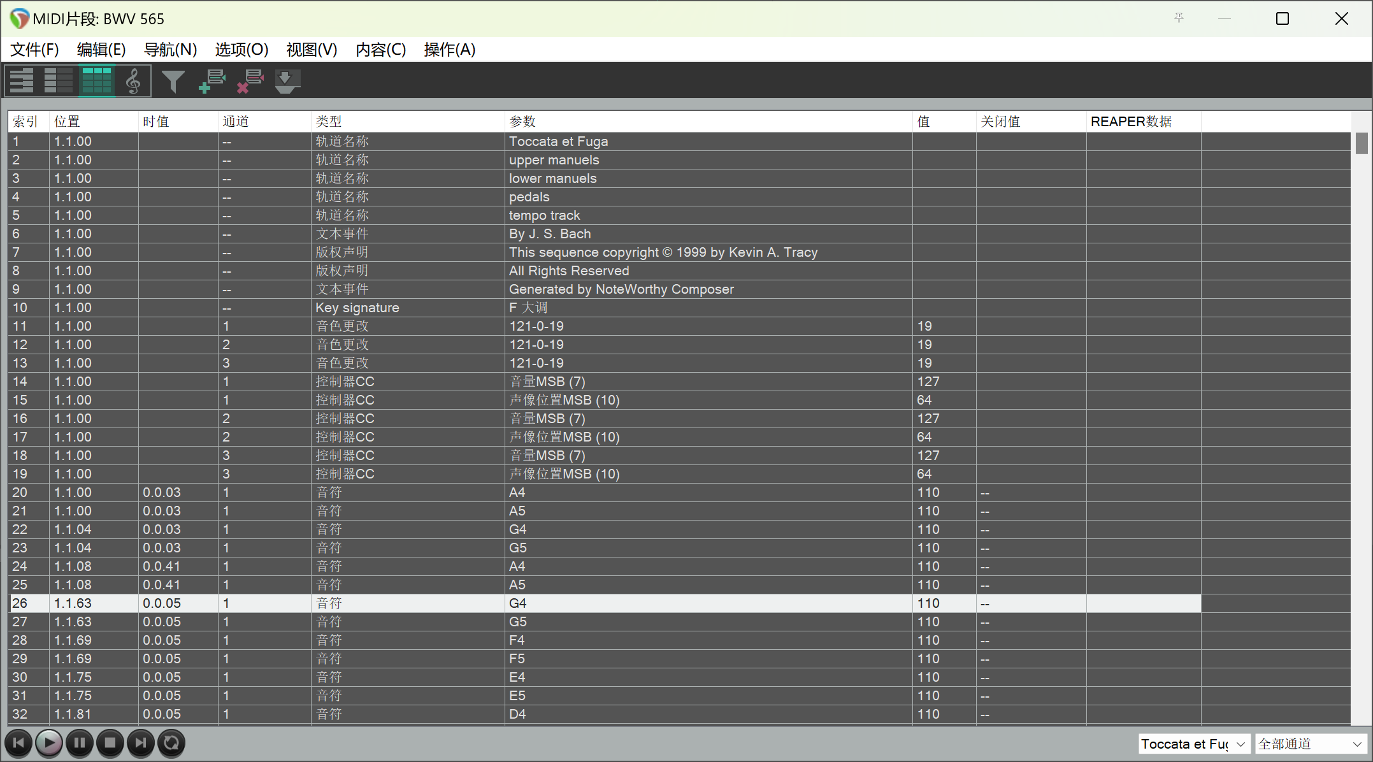Click the 关闭值 column header

1031,122
